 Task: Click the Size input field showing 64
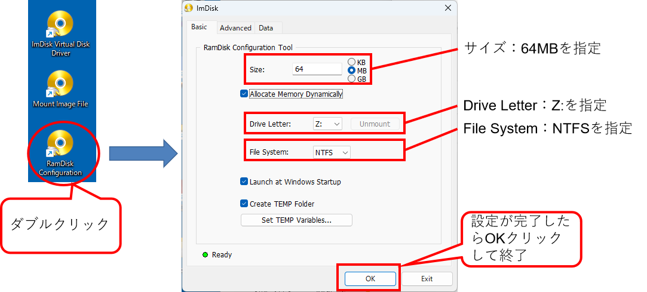point(317,69)
